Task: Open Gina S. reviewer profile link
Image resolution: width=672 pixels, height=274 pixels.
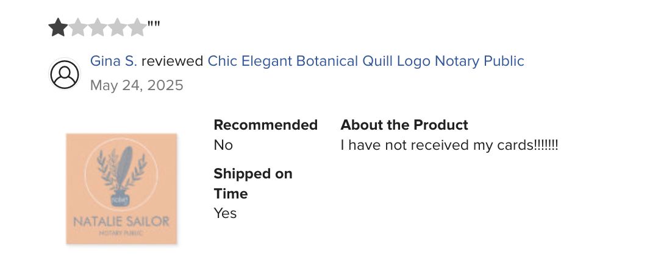Action: pyautogui.click(x=113, y=61)
